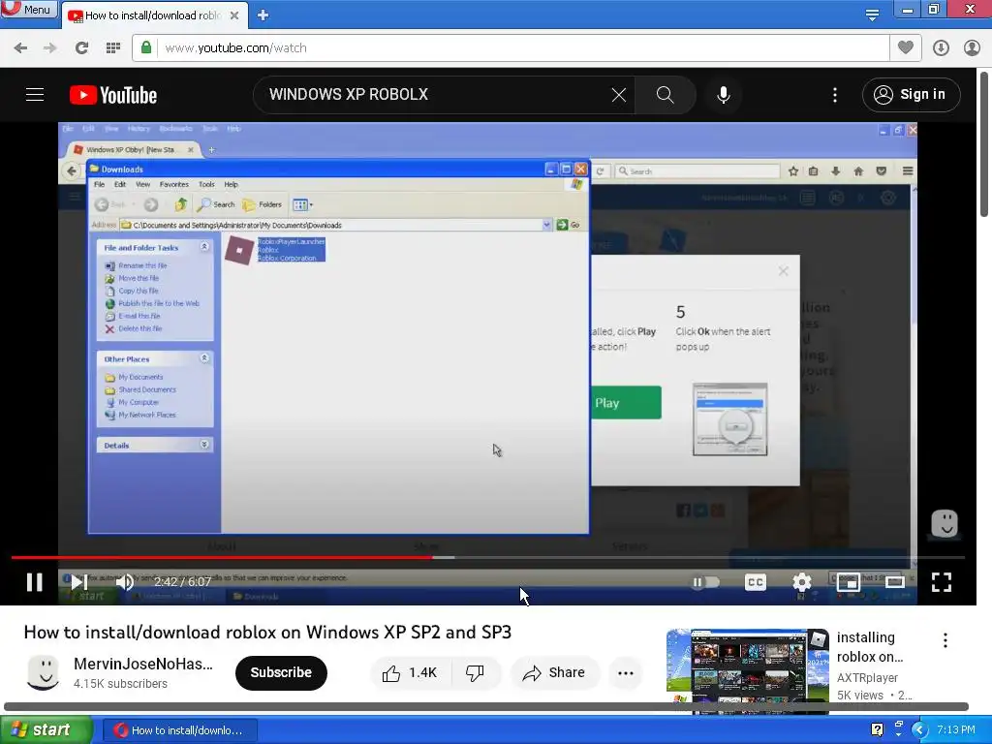Seek on the red video progress bar

coord(488,557)
